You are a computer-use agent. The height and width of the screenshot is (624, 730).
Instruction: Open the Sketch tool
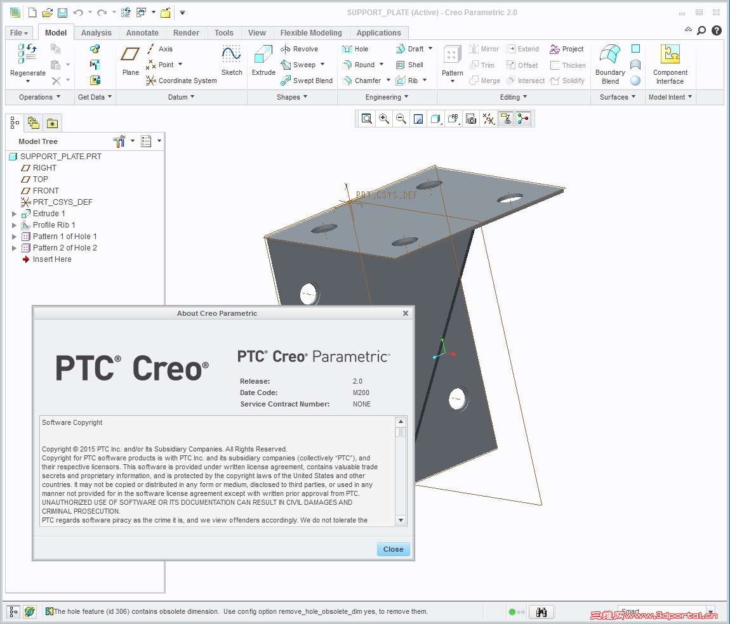click(x=232, y=60)
